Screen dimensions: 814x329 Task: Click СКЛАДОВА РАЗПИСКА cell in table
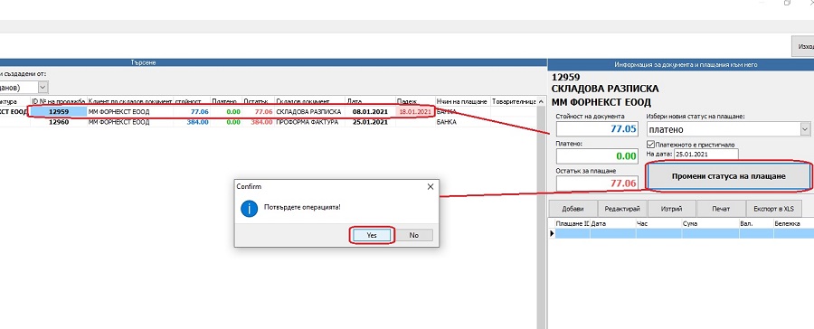pyautogui.click(x=309, y=111)
